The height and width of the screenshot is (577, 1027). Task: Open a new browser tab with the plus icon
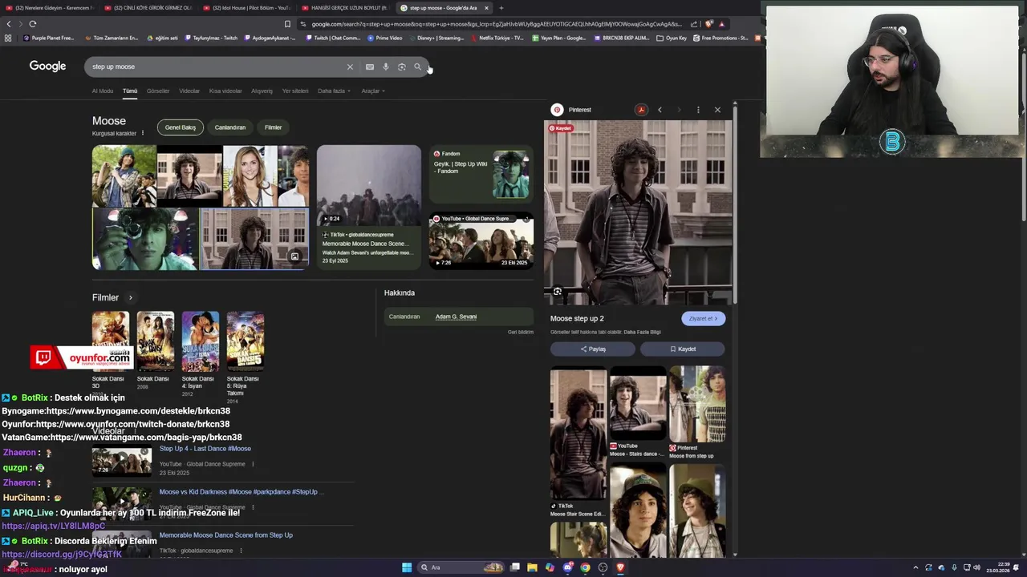(501, 8)
